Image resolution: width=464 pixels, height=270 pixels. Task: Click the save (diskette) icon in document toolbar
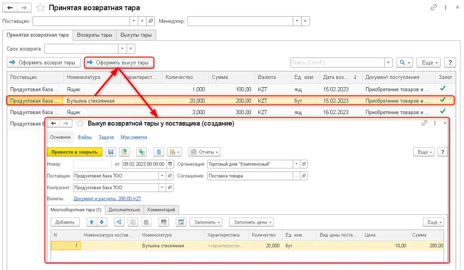click(111, 152)
